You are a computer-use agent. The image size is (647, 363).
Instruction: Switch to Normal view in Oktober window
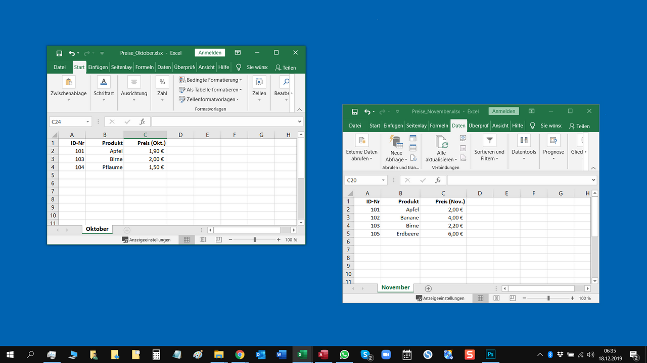pos(187,240)
